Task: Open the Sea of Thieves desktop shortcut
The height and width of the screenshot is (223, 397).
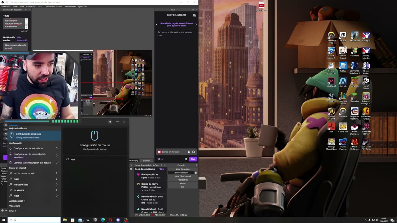Action: click(366, 83)
